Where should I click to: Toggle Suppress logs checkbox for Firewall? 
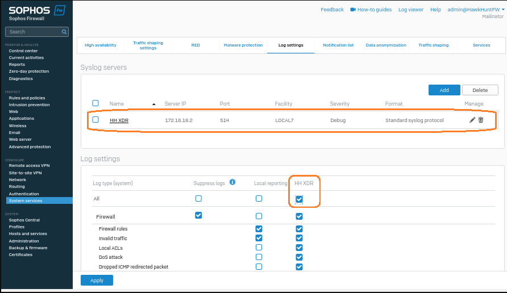pos(198,215)
